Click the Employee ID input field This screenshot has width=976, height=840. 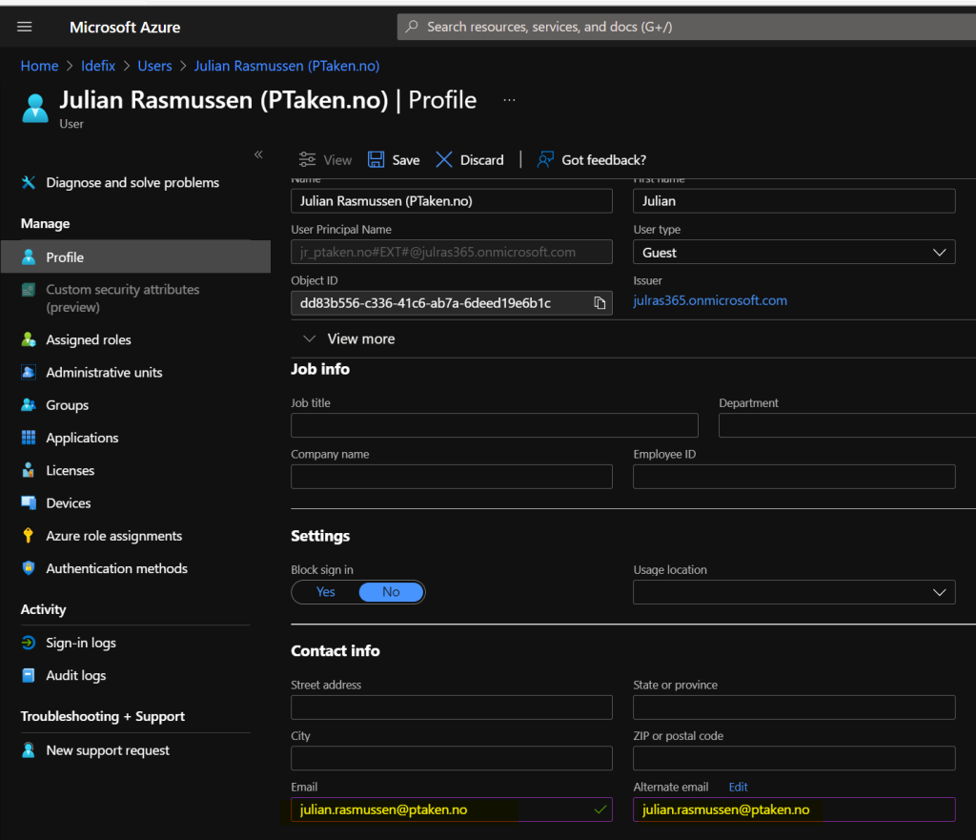point(794,477)
